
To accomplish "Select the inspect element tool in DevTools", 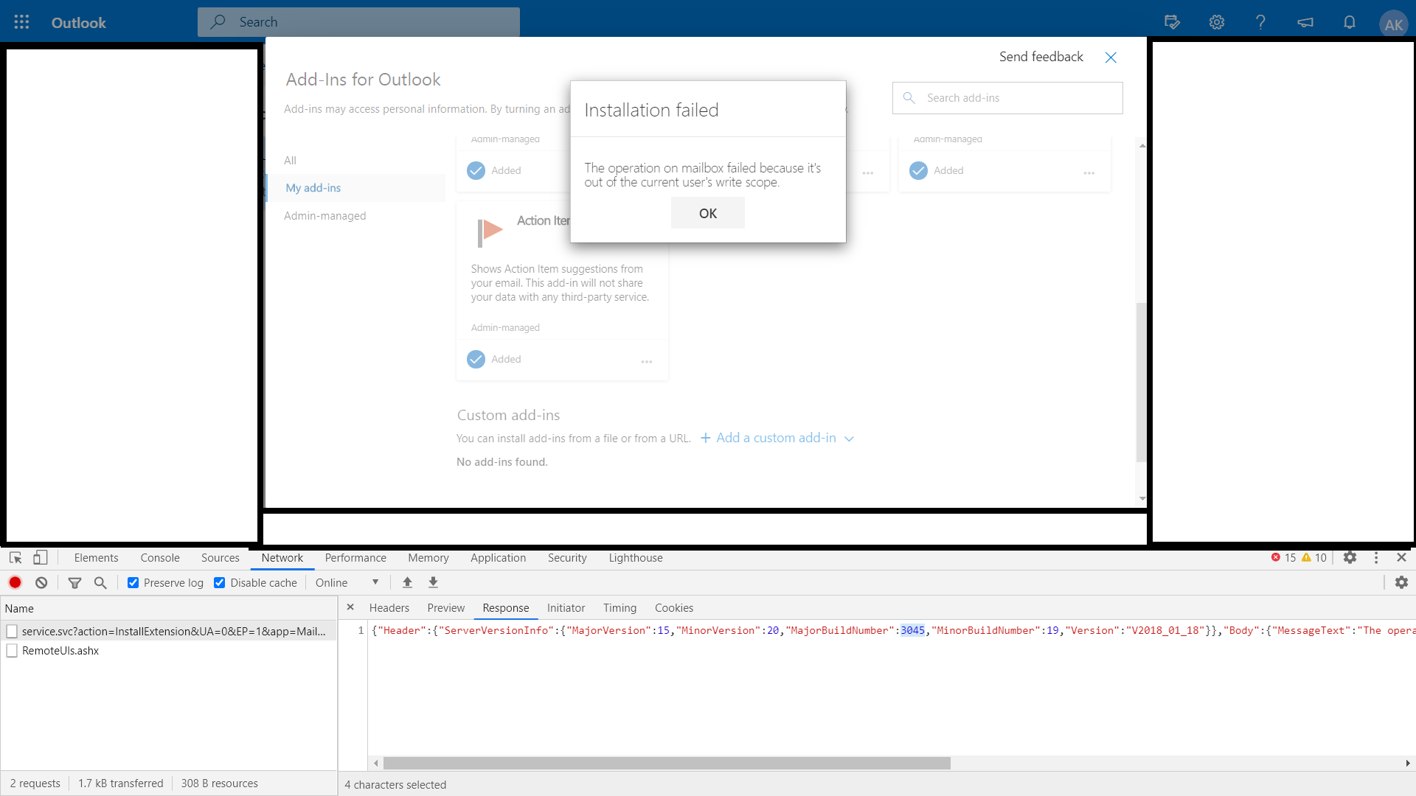I will (x=15, y=557).
